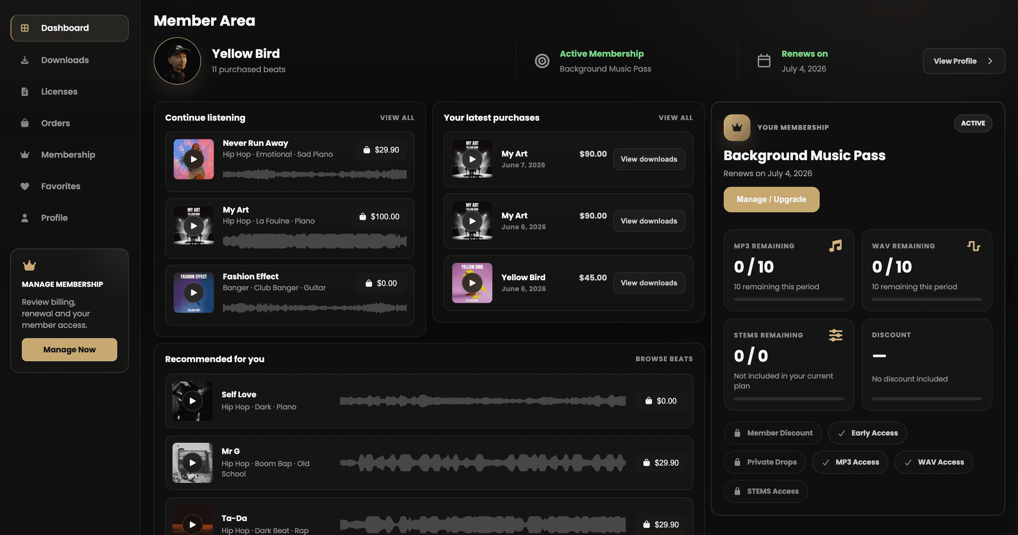Click the Manage / Upgrade button
This screenshot has width=1018, height=535.
[771, 200]
